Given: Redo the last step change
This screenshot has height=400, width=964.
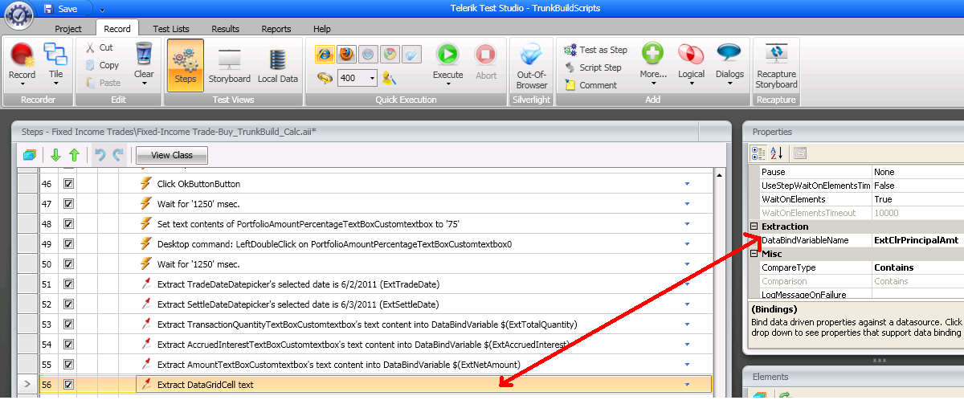Looking at the screenshot, I should [x=118, y=155].
